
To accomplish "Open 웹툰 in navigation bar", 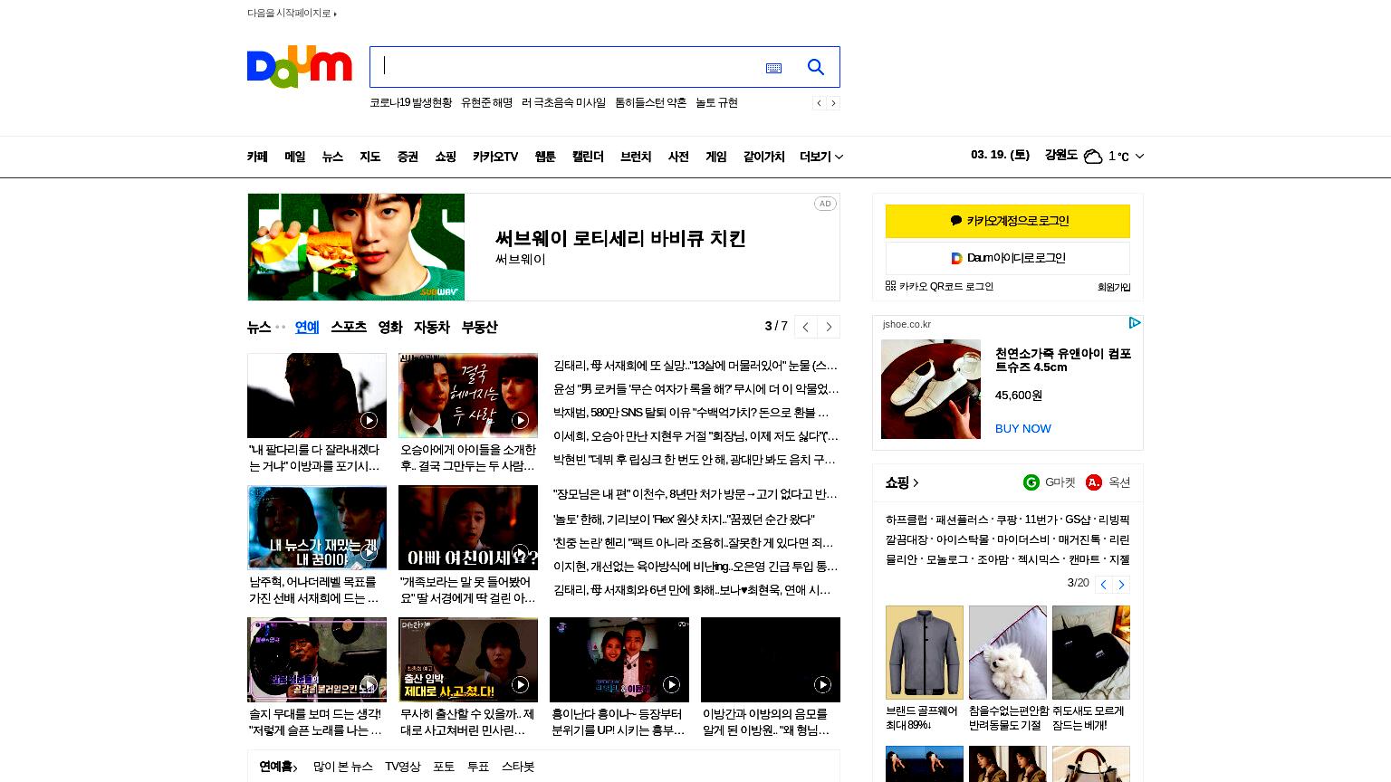I will (x=545, y=157).
